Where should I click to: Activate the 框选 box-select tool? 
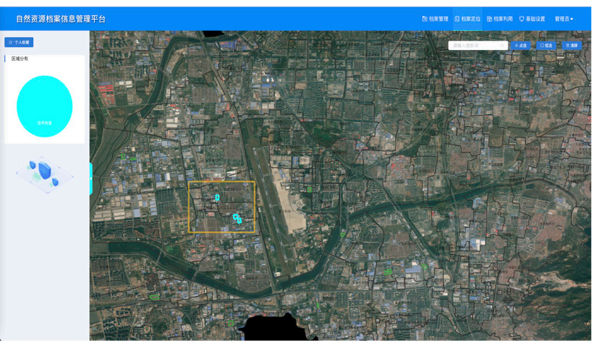pos(547,45)
